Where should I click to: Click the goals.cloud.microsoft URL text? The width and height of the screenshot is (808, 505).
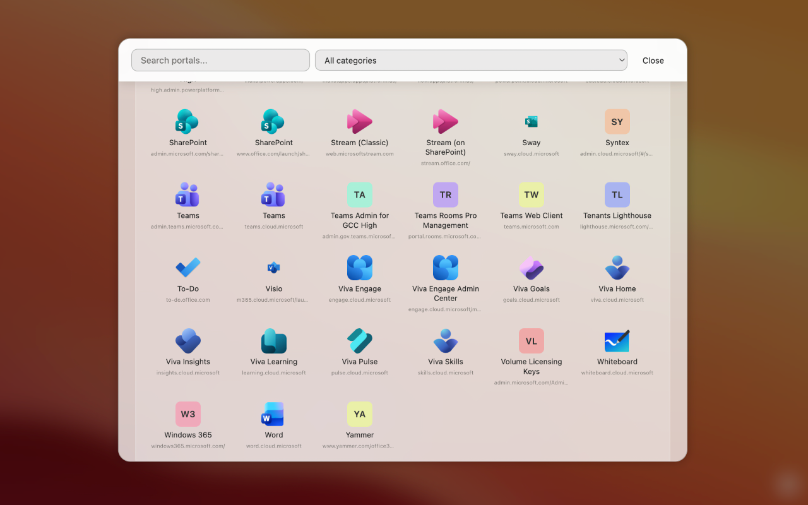tap(532, 300)
